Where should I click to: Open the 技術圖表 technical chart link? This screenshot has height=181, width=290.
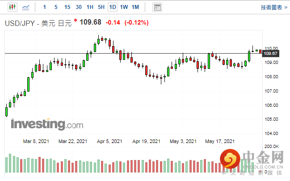[274, 8]
